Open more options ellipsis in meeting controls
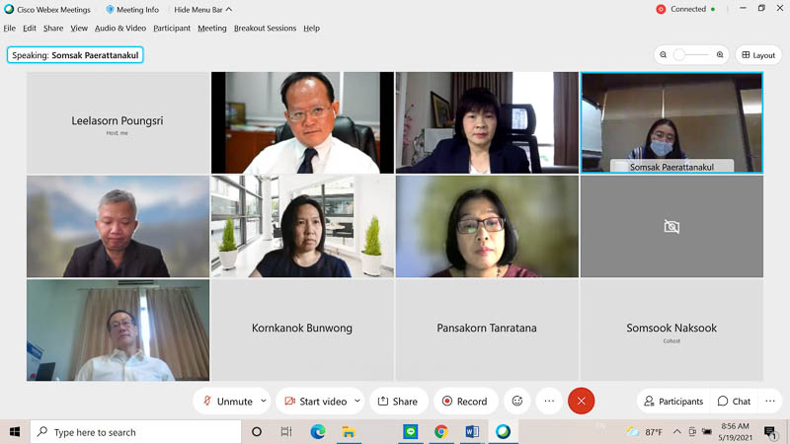The height and width of the screenshot is (444, 790). (549, 401)
